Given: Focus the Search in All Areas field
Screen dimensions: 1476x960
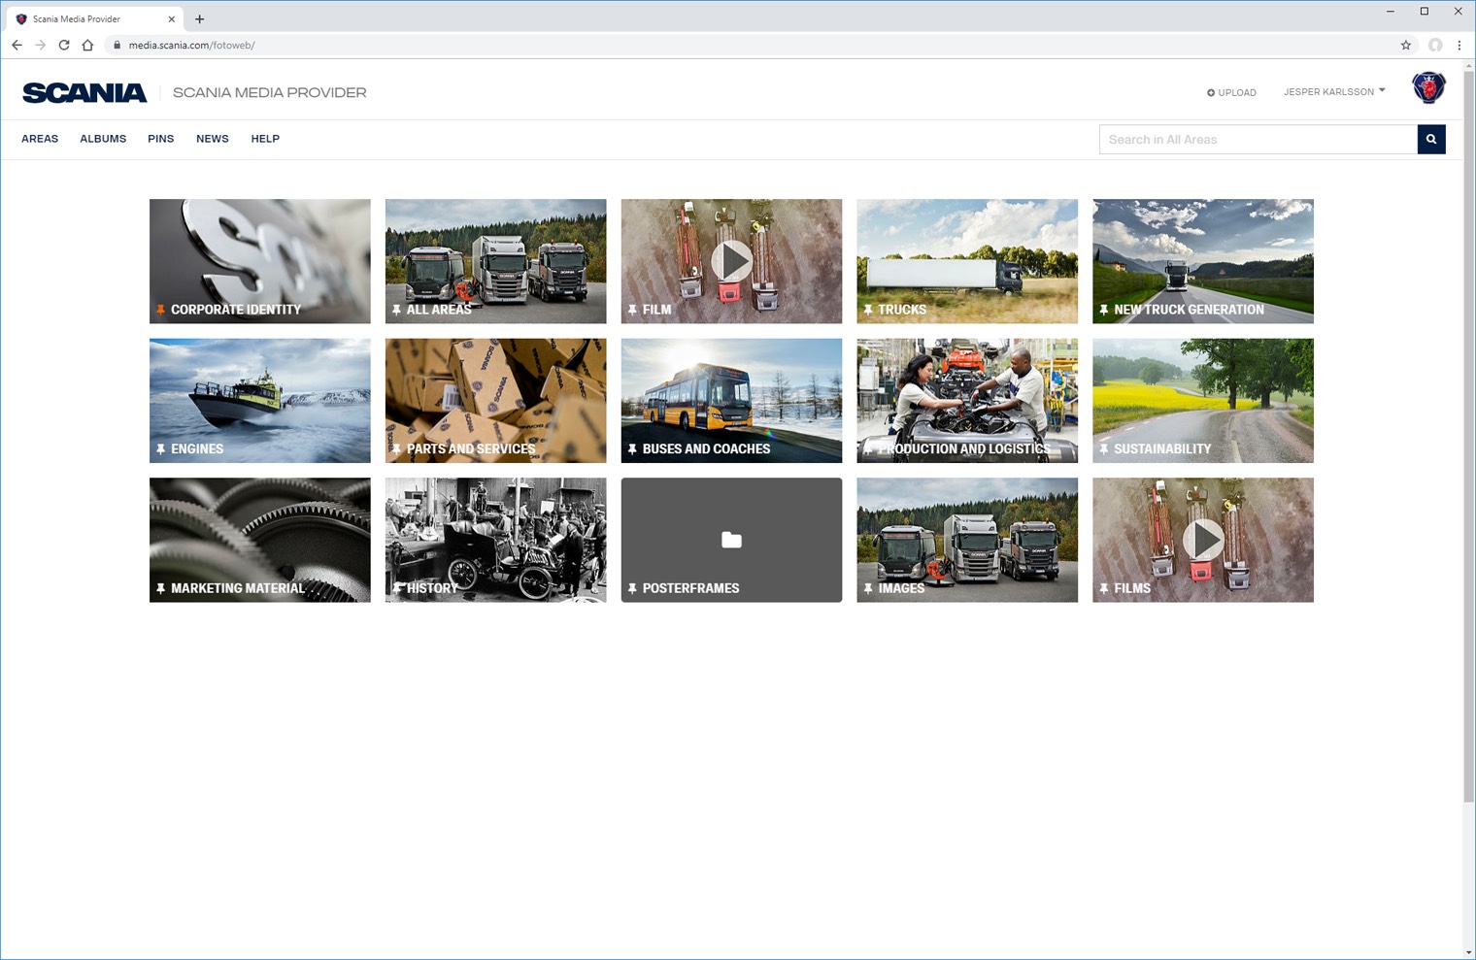Looking at the screenshot, I should click(x=1258, y=139).
